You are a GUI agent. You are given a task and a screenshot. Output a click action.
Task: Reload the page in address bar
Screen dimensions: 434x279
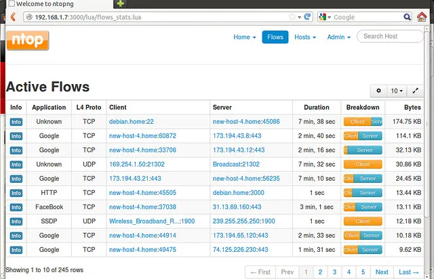pyautogui.click(x=307, y=17)
